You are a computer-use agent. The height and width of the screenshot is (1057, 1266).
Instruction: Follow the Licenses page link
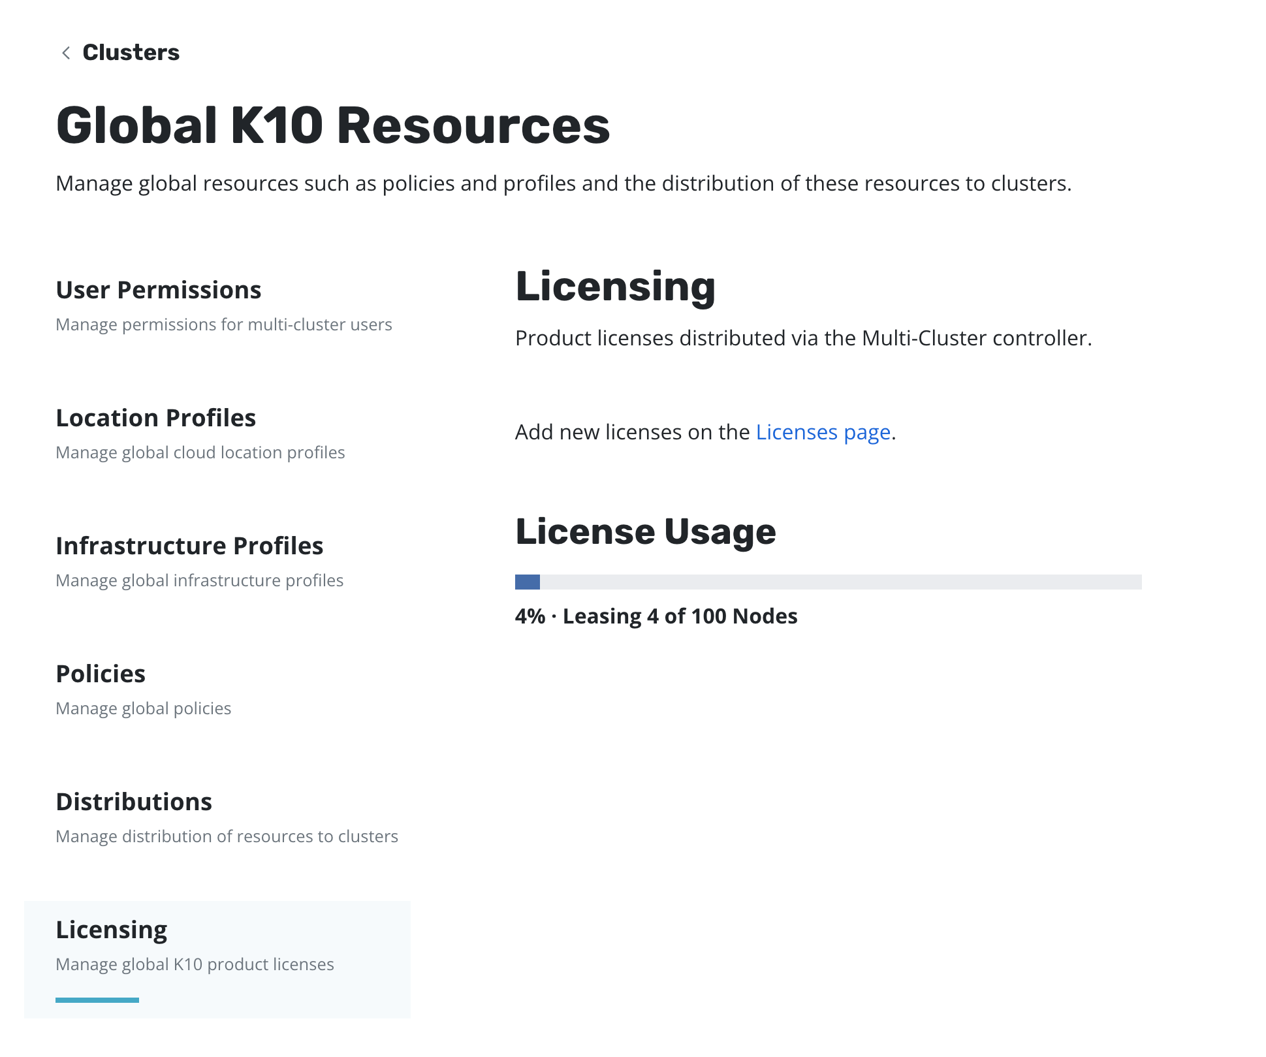pyautogui.click(x=823, y=432)
